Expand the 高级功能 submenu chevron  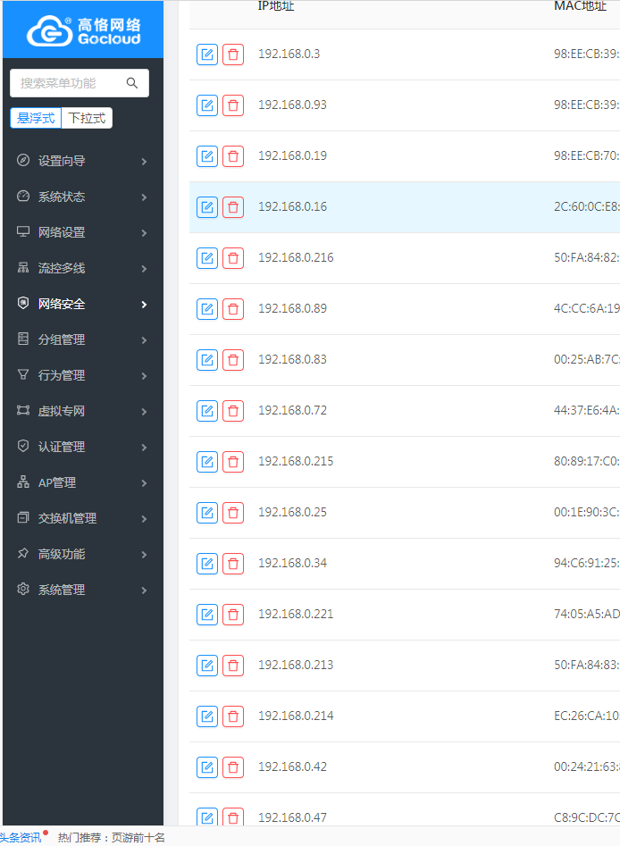[144, 555]
